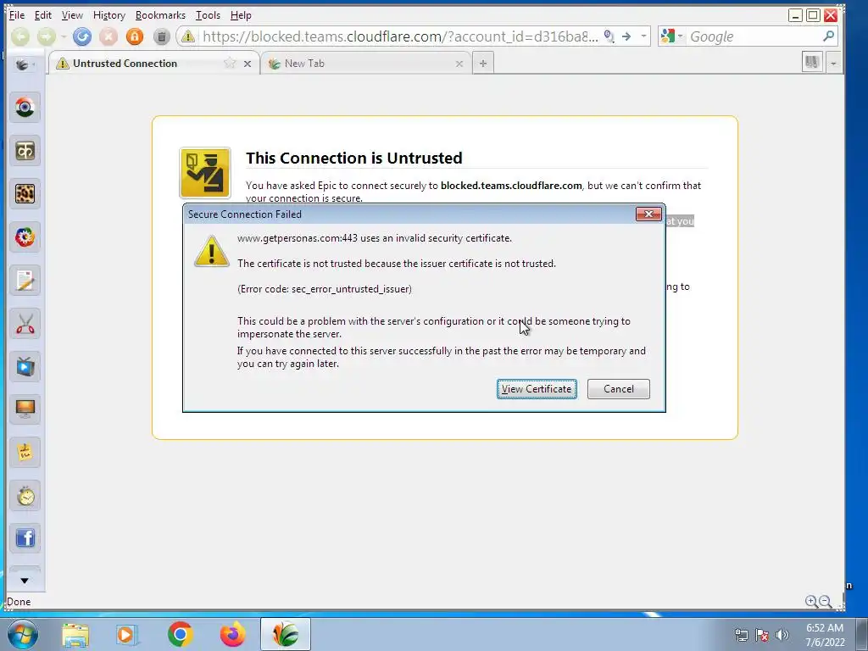The width and height of the screenshot is (868, 651).
Task: Open the Epic menu dropdown left of tabs
Action: pyautogui.click(x=25, y=64)
